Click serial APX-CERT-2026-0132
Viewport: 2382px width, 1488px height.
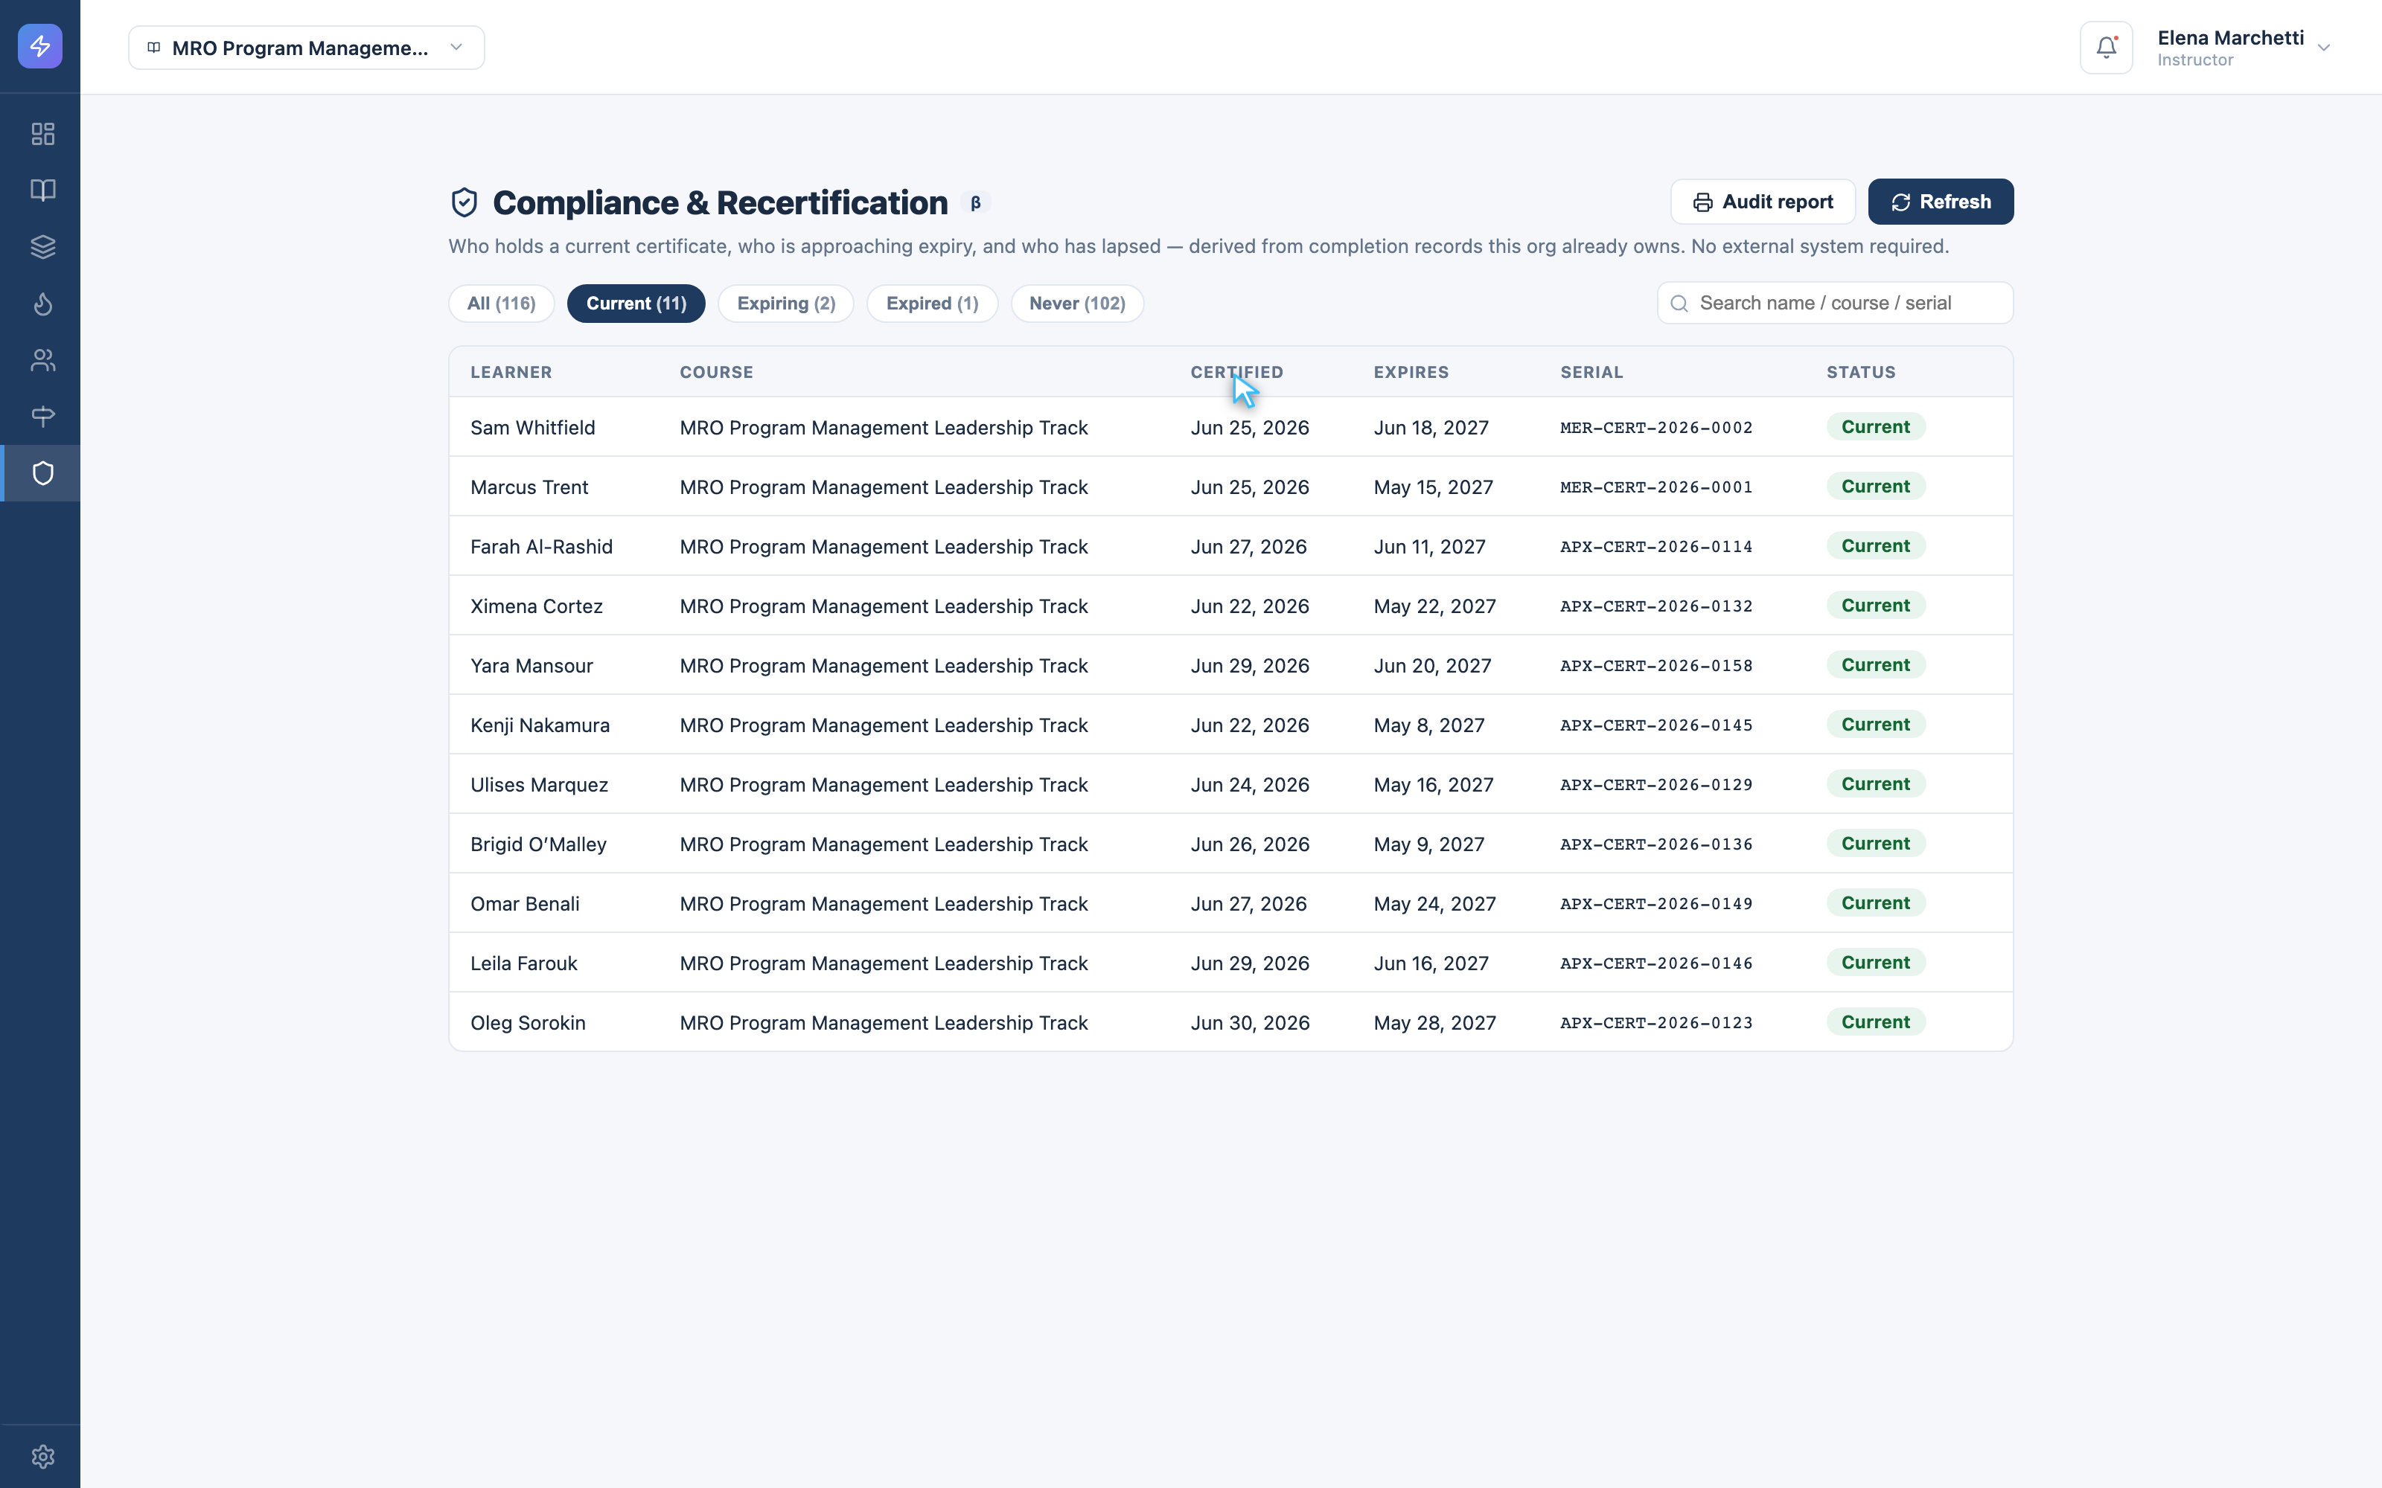[1656, 606]
